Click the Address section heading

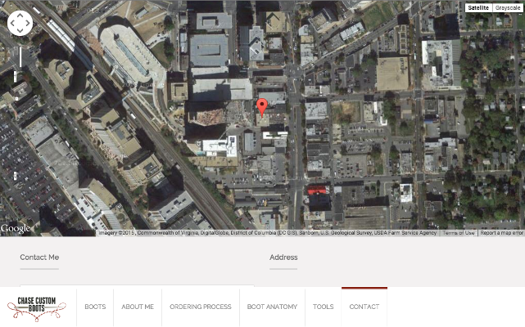(283, 258)
